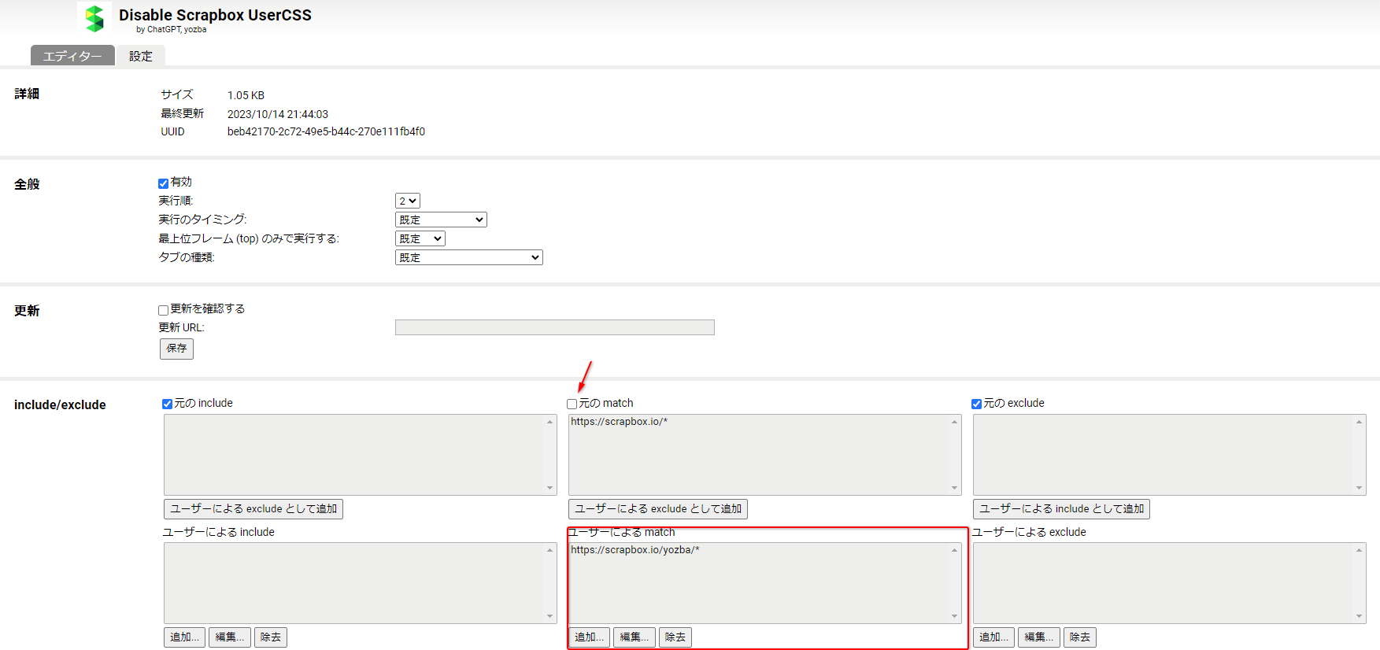Click 編集... under ユーザーによる include
The height and width of the screenshot is (650, 1380).
coord(230,637)
